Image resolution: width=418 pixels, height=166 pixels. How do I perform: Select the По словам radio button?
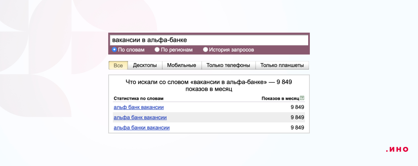pos(115,50)
